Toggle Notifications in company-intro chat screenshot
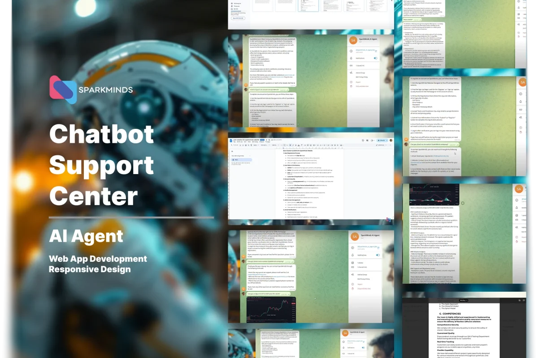 (x=375, y=58)
